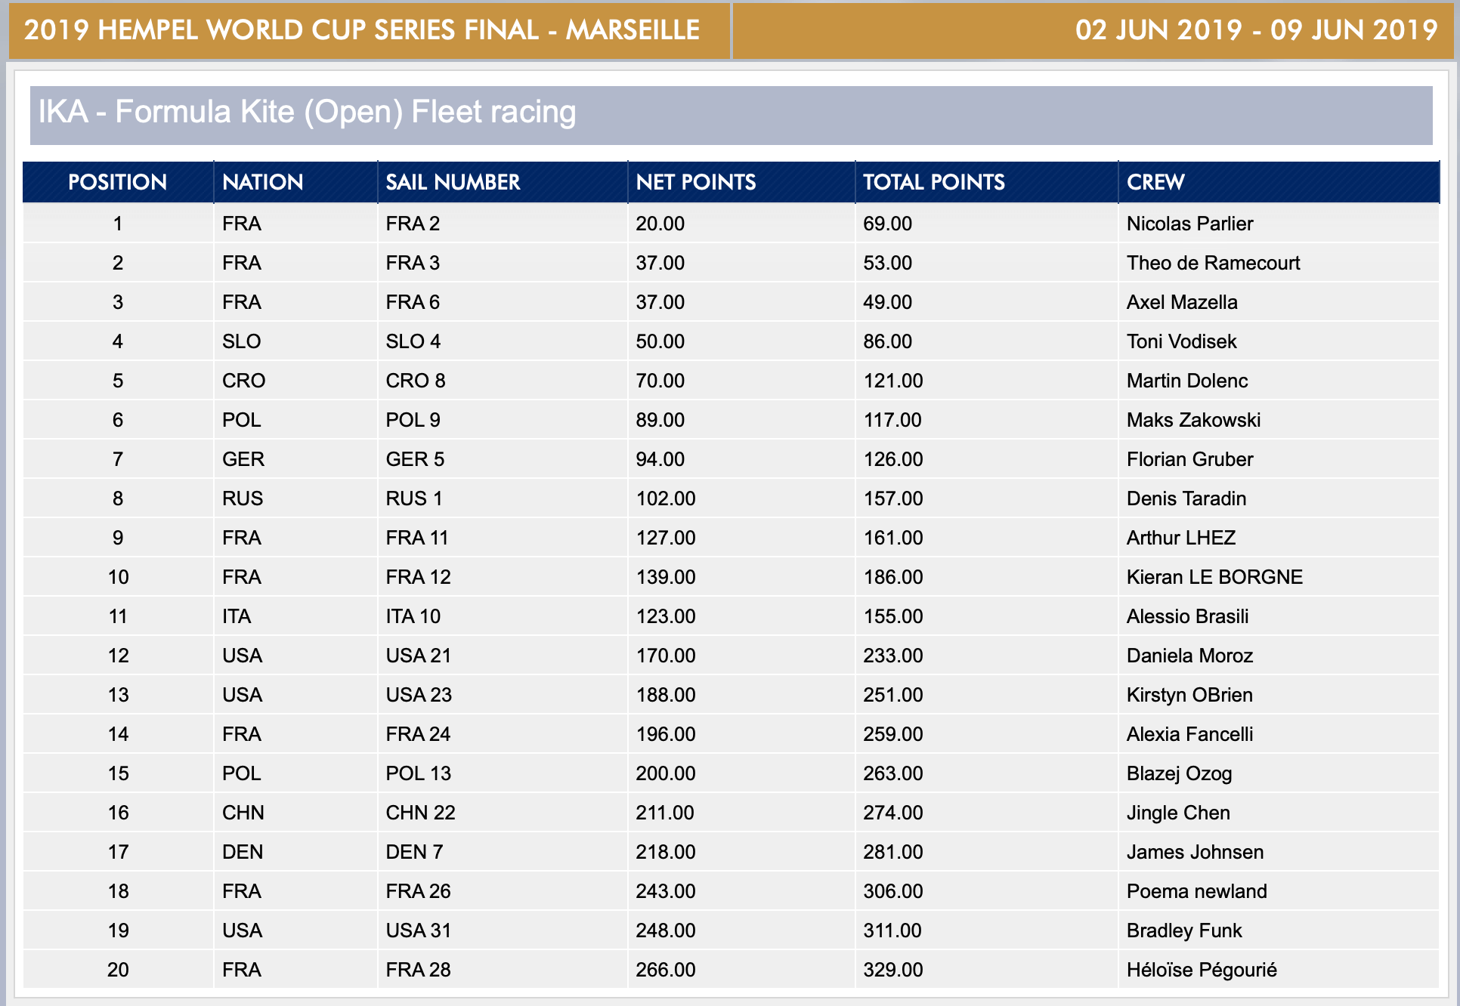
Task: Select crew name Florian Gruber
Action: 1189,459
